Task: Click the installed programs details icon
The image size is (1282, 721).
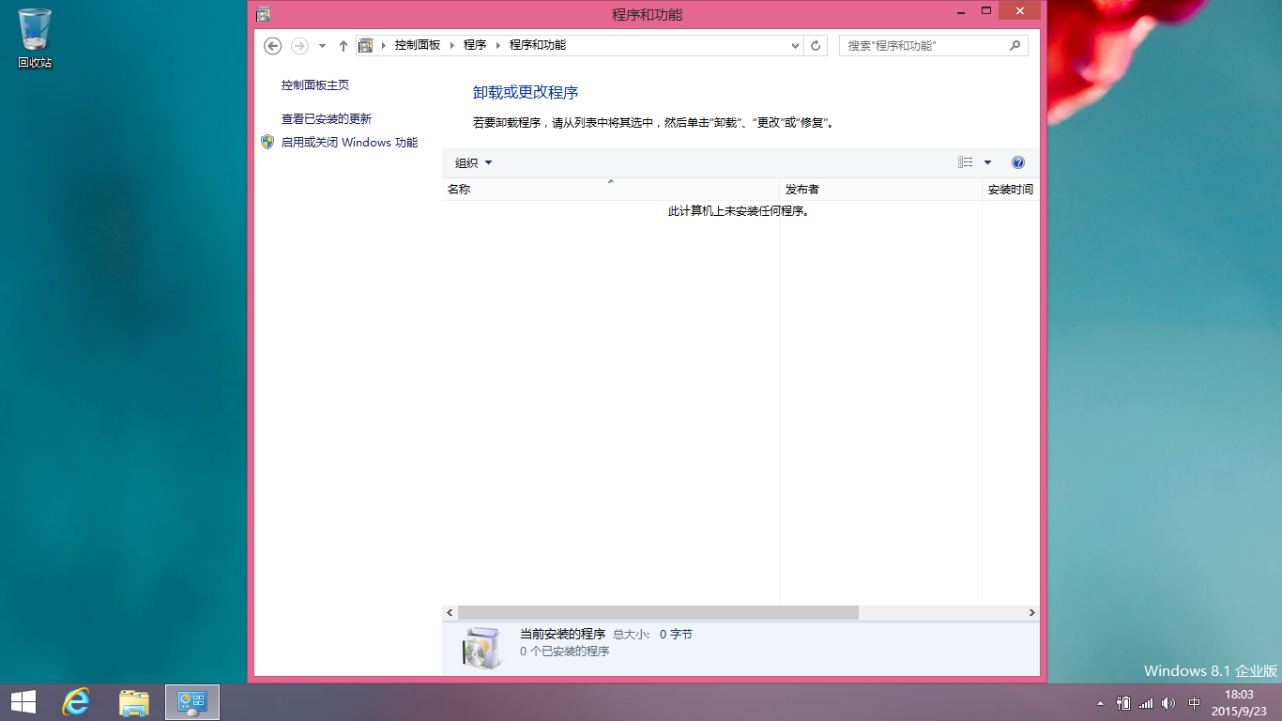Action: point(481,647)
